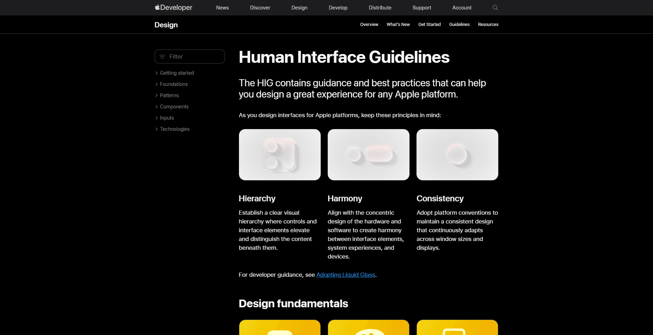Open first yellow Design fundamentals card
The height and width of the screenshot is (335, 653).
pos(280,327)
